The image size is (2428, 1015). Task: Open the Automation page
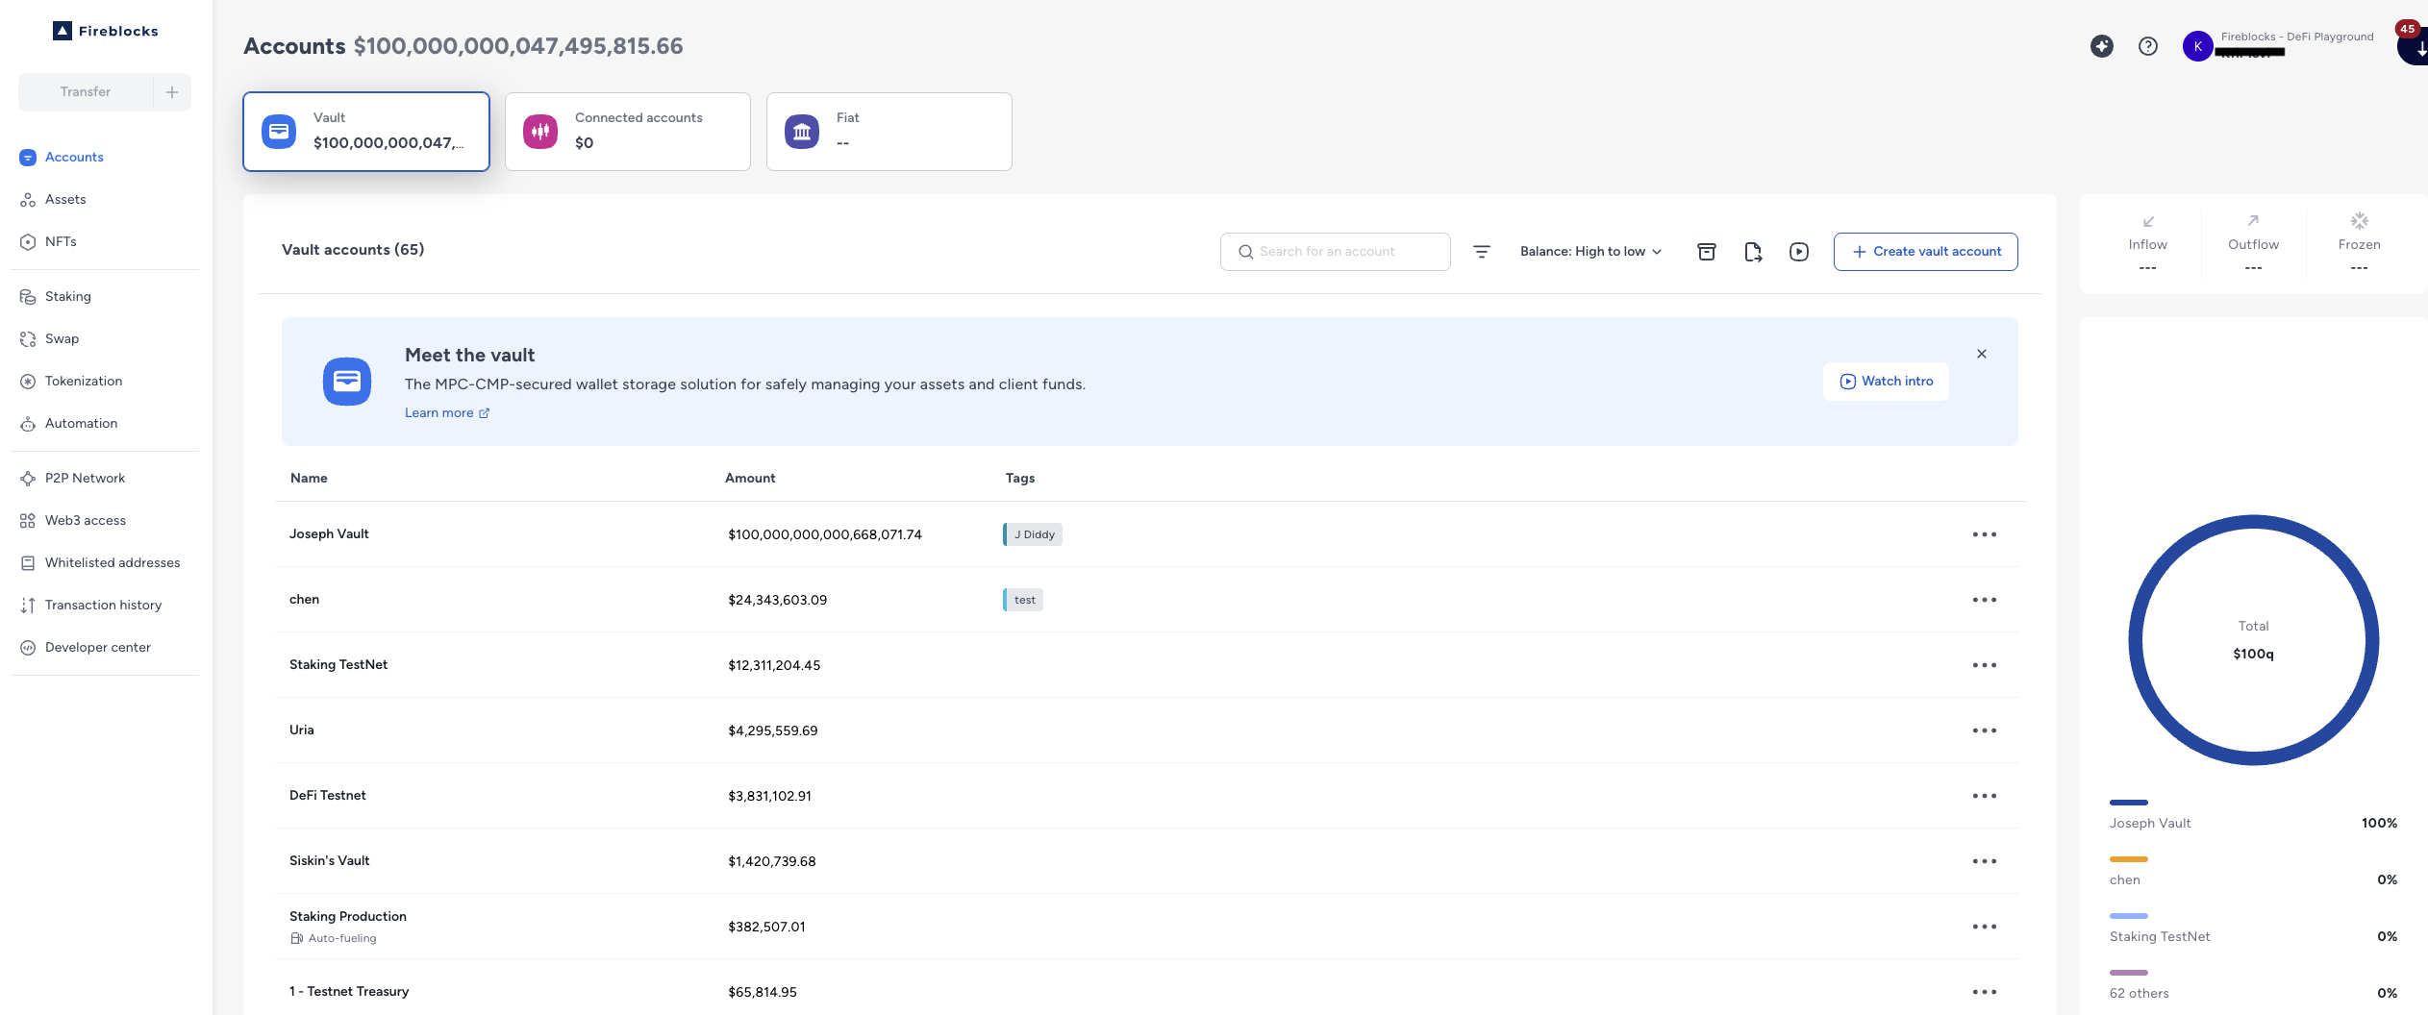81,423
